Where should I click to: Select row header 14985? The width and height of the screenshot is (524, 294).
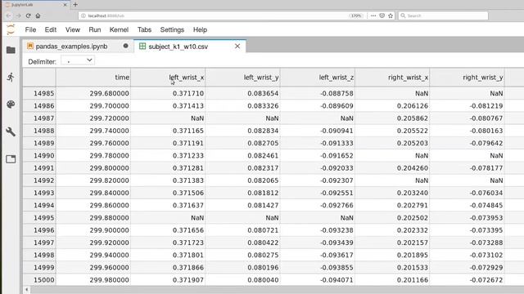click(x=39, y=93)
